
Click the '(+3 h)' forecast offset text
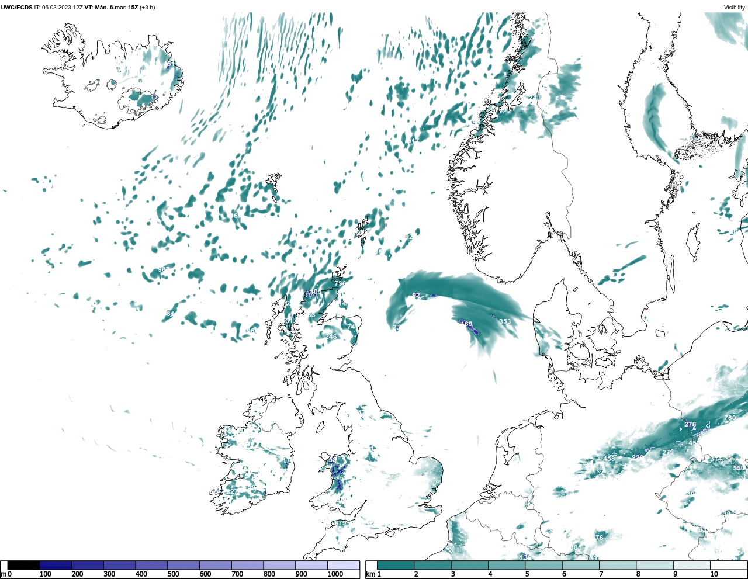tap(147, 8)
